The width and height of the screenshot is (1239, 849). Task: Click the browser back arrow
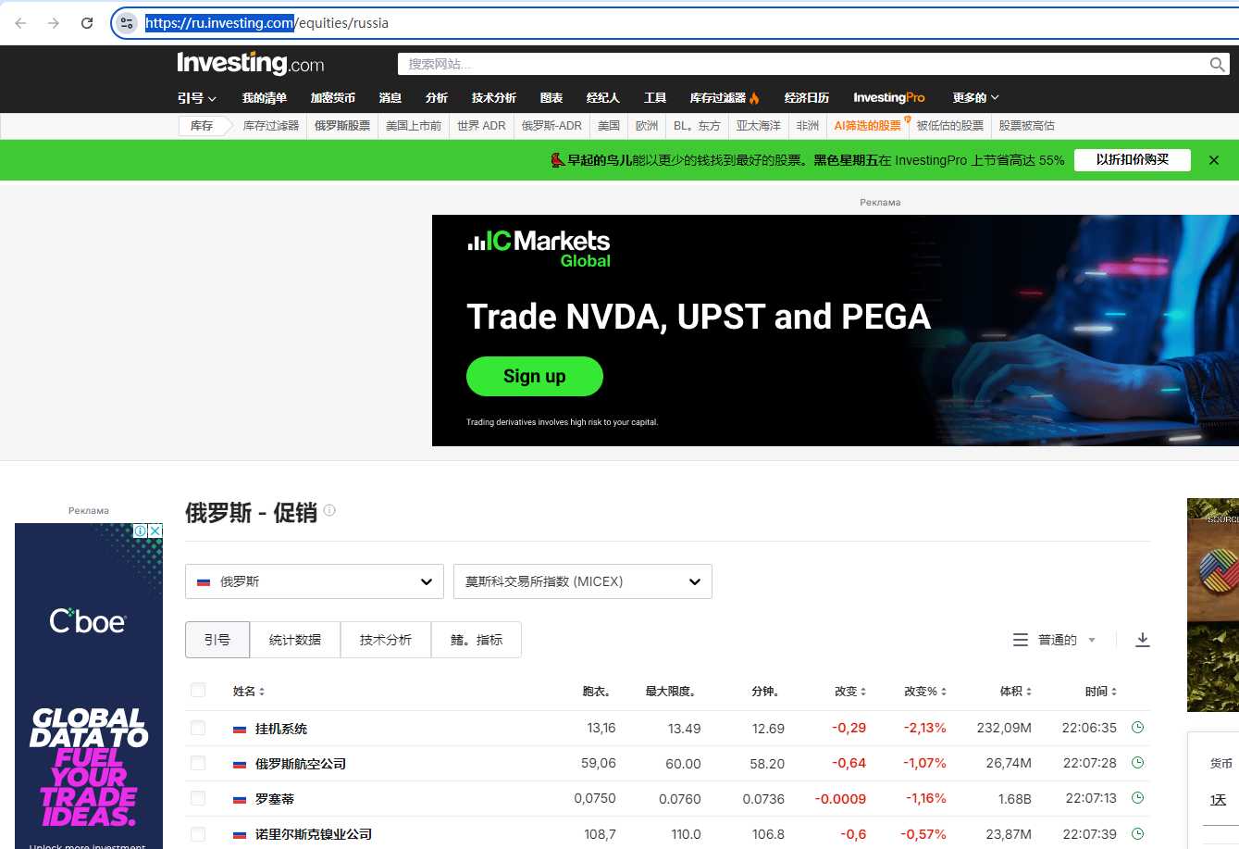(20, 23)
